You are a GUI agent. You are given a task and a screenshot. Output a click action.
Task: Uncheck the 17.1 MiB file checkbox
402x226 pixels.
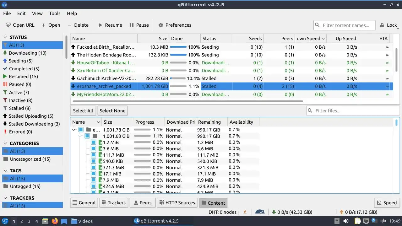[93, 174]
